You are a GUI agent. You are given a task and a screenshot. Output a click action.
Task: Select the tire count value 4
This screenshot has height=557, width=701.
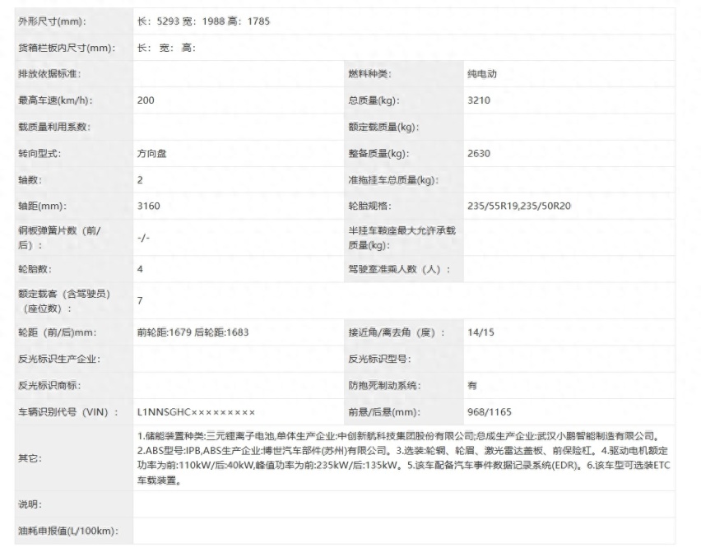[x=140, y=269]
